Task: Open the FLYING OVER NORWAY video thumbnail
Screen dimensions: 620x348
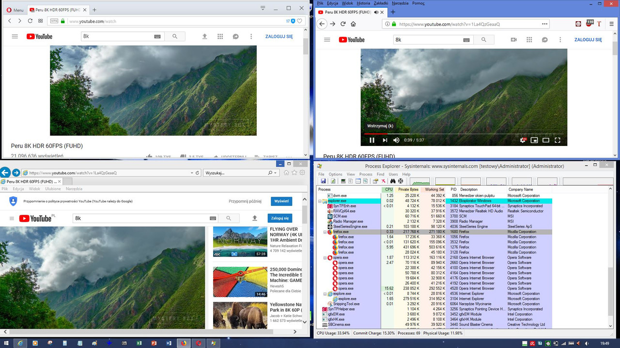Action: pyautogui.click(x=240, y=242)
